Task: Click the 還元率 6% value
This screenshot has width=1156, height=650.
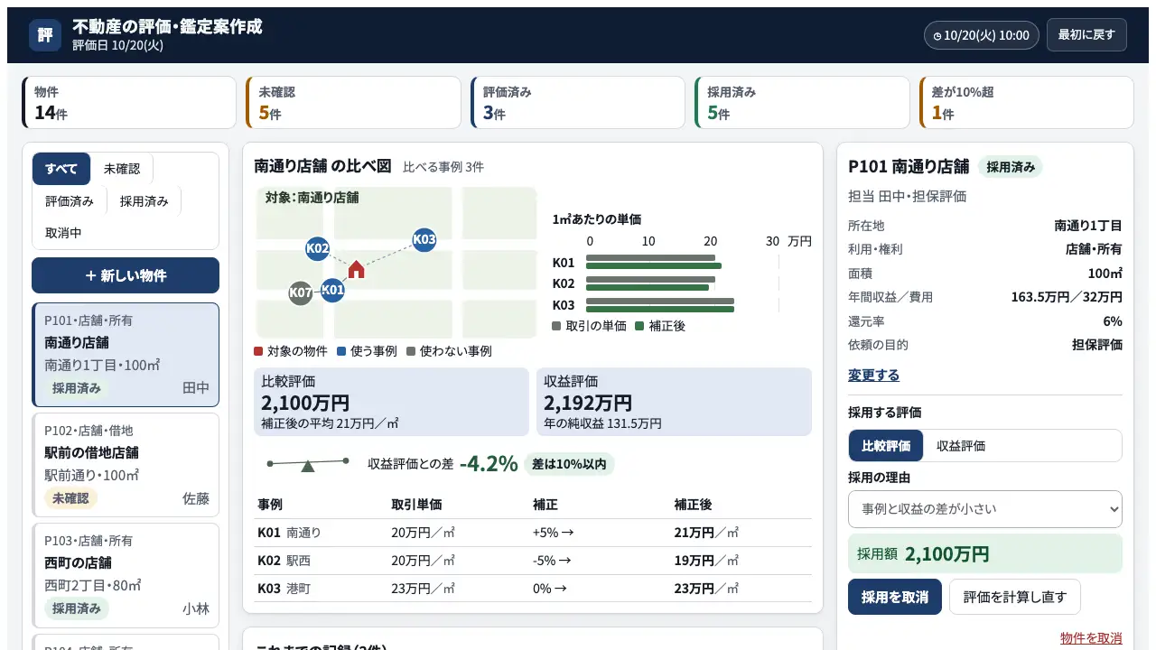Action: [x=1113, y=321]
